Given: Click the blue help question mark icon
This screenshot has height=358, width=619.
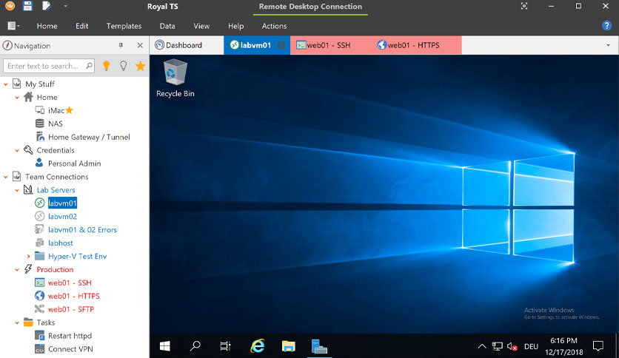Looking at the screenshot, I should (x=606, y=26).
